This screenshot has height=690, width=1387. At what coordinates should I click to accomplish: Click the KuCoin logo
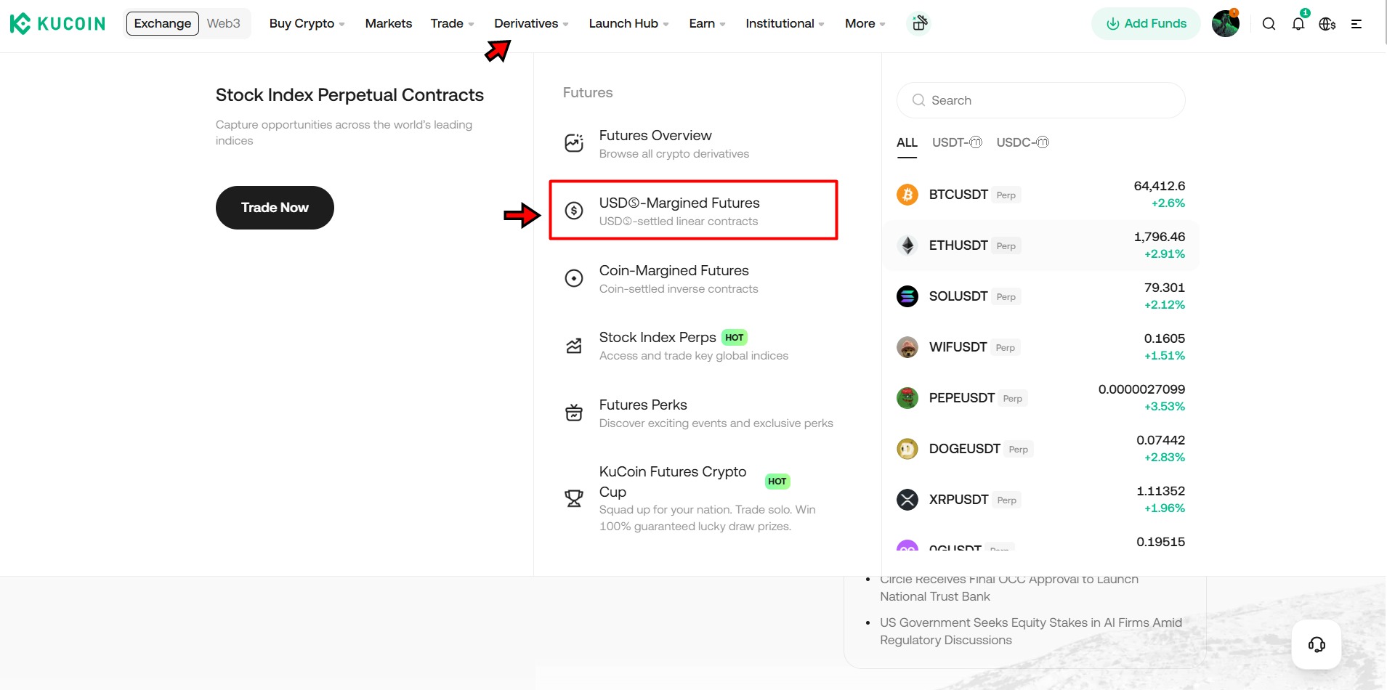point(57,24)
